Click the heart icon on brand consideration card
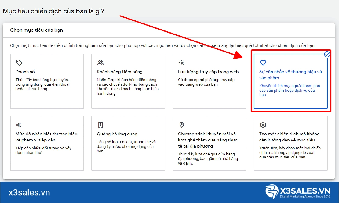 [x=263, y=63]
